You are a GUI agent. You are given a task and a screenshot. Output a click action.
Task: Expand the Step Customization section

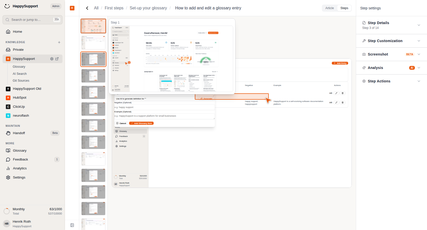coord(391,41)
